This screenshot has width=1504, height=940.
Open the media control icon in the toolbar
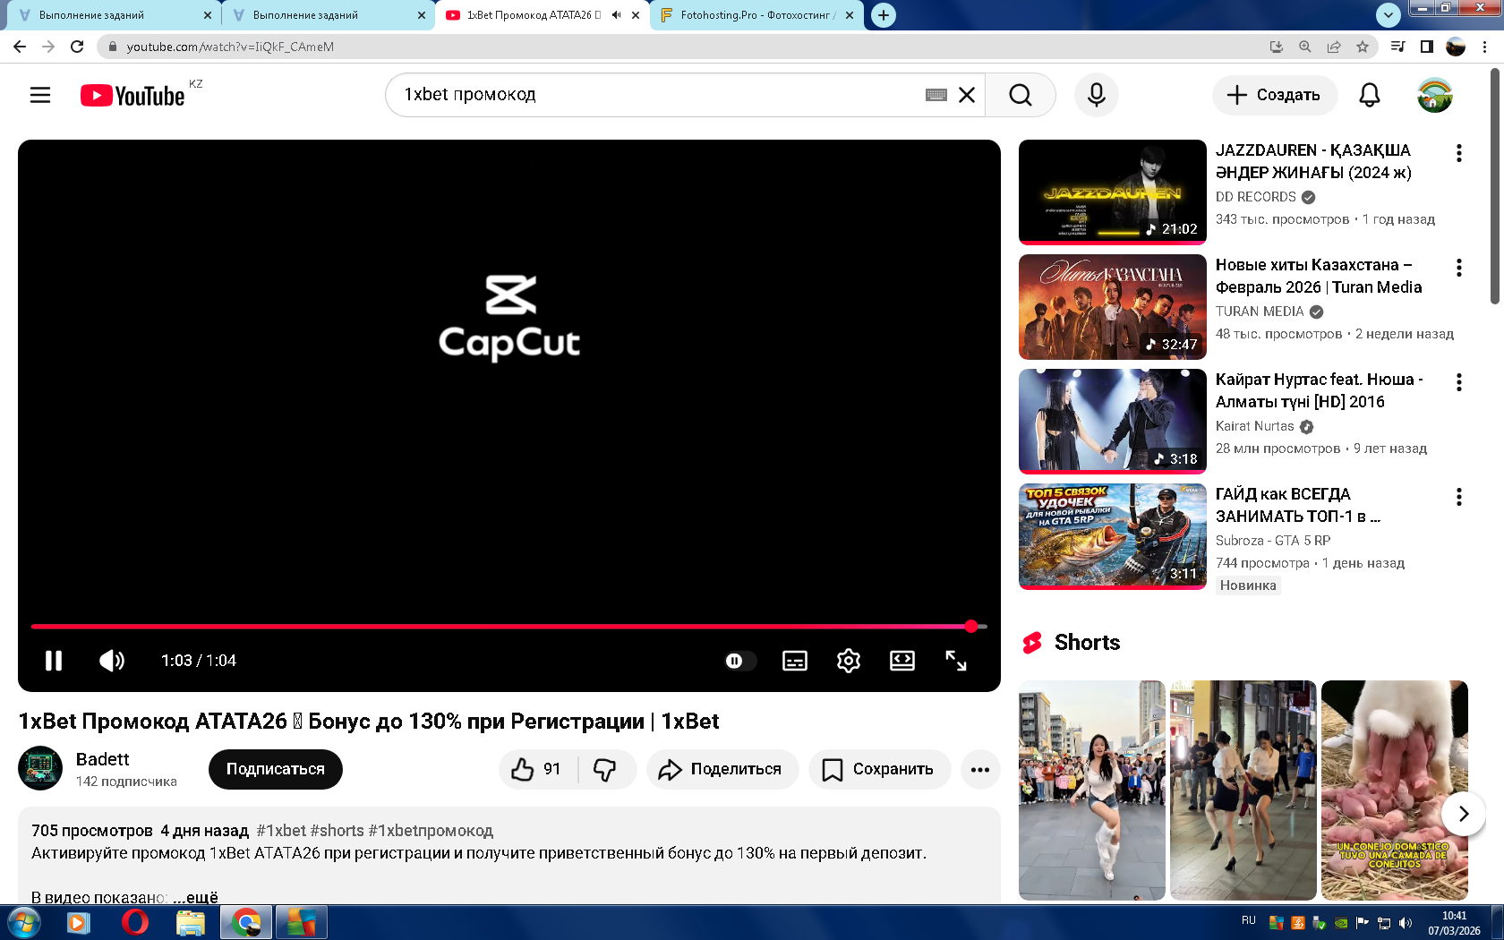[x=1397, y=47]
